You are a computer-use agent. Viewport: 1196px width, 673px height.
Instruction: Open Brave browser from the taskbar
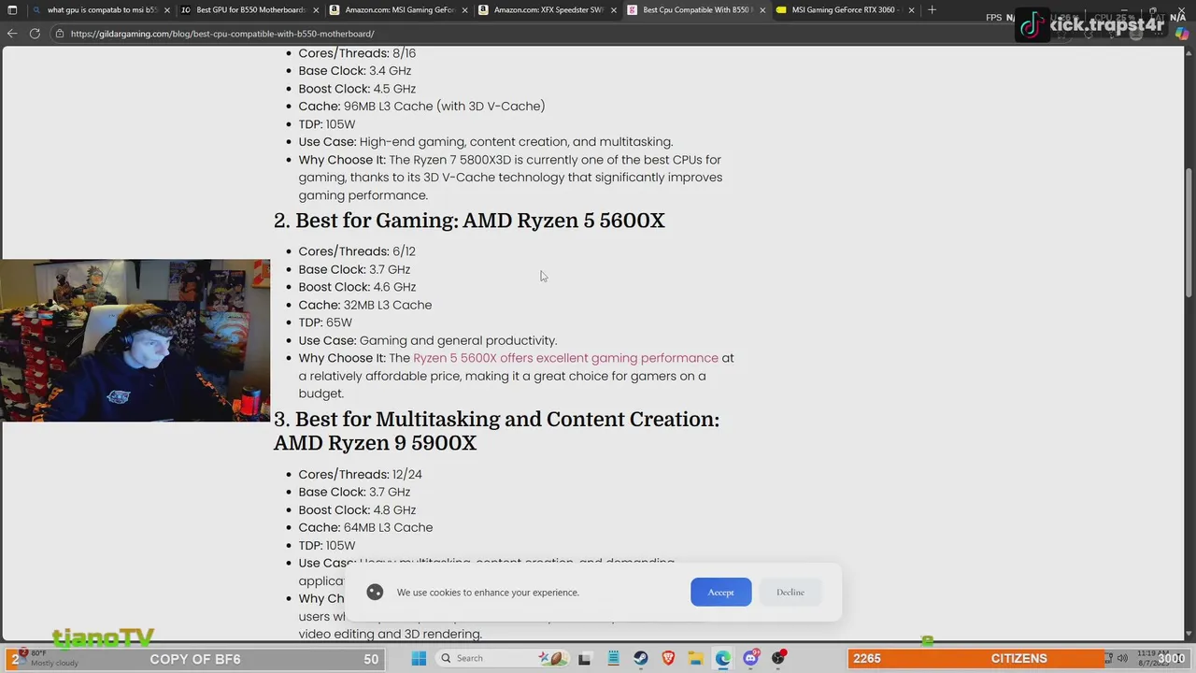tap(668, 658)
